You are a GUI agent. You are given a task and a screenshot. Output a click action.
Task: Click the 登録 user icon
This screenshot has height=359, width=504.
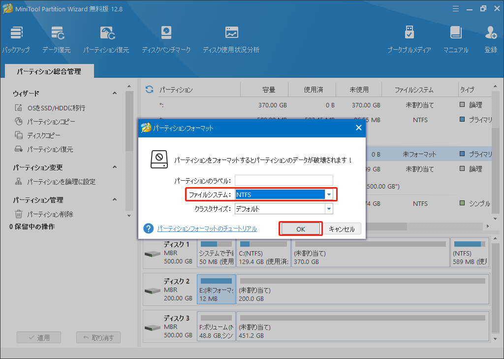(x=491, y=39)
